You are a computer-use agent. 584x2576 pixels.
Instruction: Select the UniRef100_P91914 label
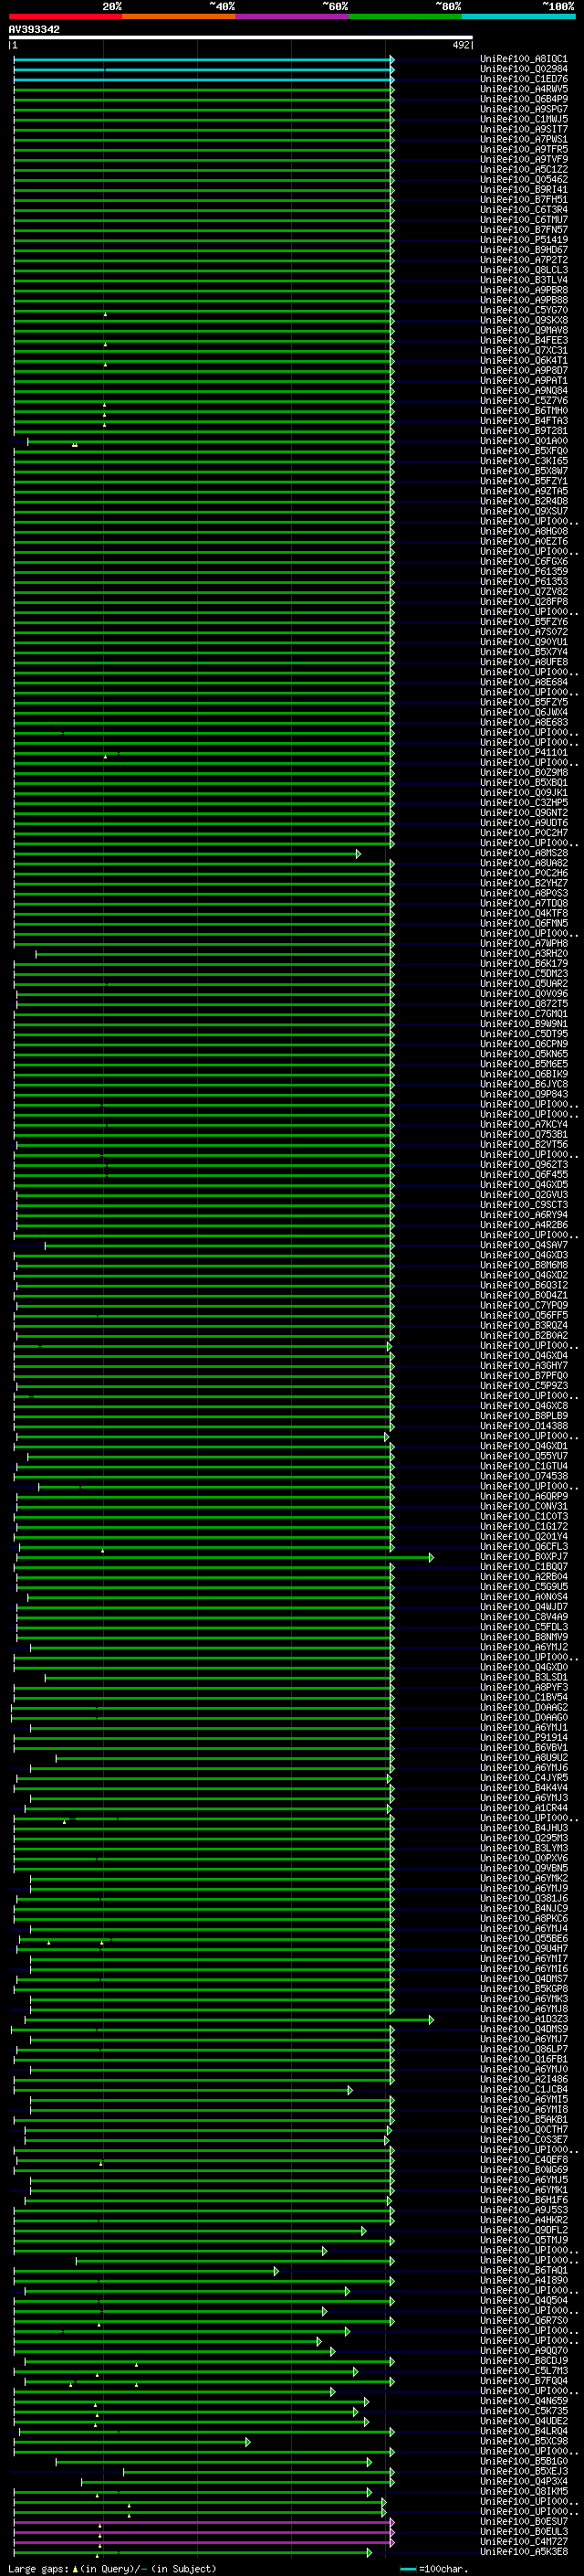524,1737
